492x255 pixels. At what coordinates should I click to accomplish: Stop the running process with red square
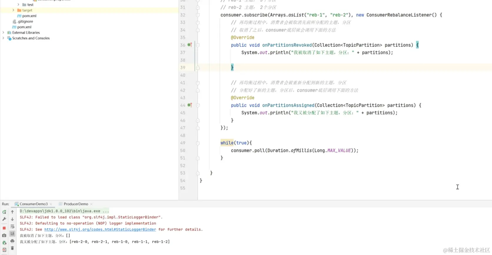(x=4, y=228)
